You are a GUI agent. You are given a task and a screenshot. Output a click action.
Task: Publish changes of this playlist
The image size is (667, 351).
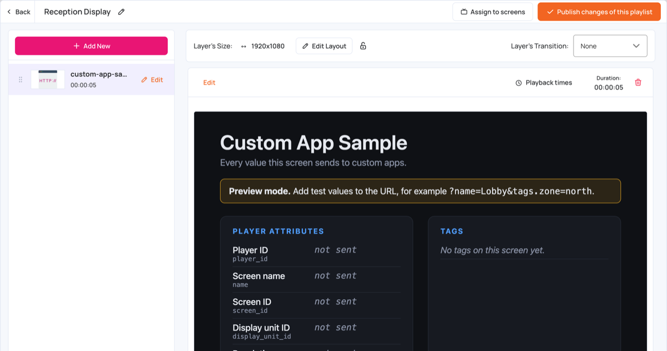pyautogui.click(x=599, y=12)
